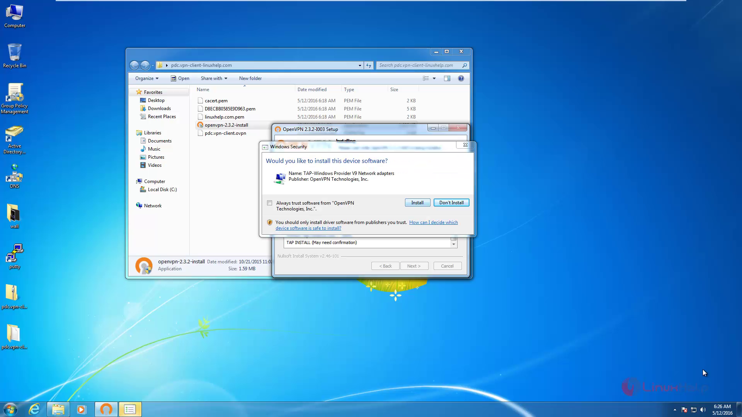
Task: Click Cancel in OpenVPN Setup
Action: click(x=447, y=266)
